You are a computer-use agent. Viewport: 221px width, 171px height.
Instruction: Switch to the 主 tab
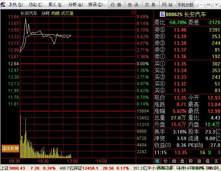point(216,161)
